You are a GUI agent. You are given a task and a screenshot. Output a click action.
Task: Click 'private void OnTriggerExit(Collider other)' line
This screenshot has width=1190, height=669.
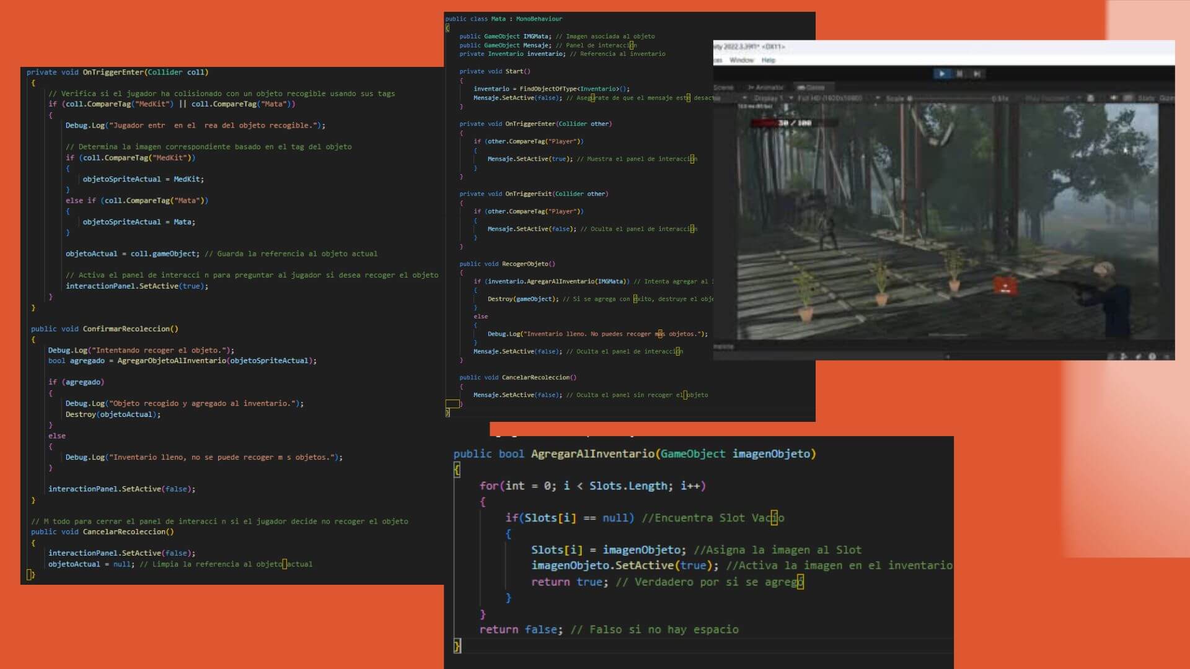[x=534, y=194]
